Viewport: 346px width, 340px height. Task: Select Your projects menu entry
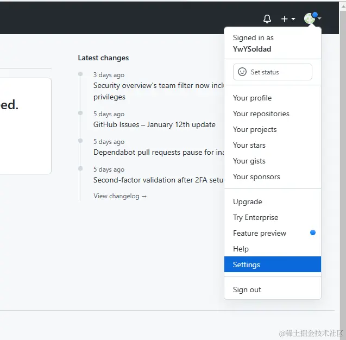[273, 129]
